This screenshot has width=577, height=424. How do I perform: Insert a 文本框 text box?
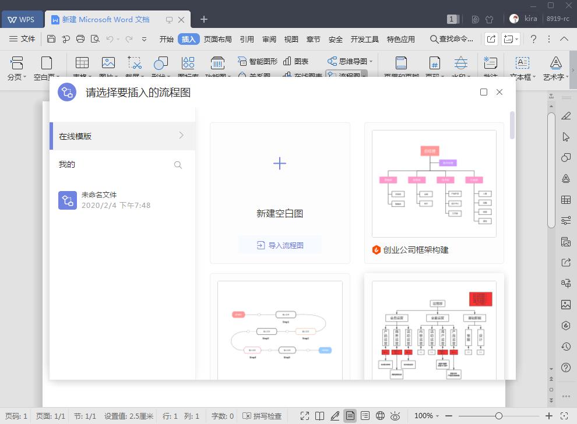522,64
